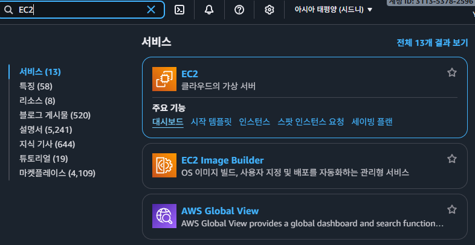Click the AWS Global View description text
The image size is (475, 245).
pyautogui.click(x=312, y=223)
